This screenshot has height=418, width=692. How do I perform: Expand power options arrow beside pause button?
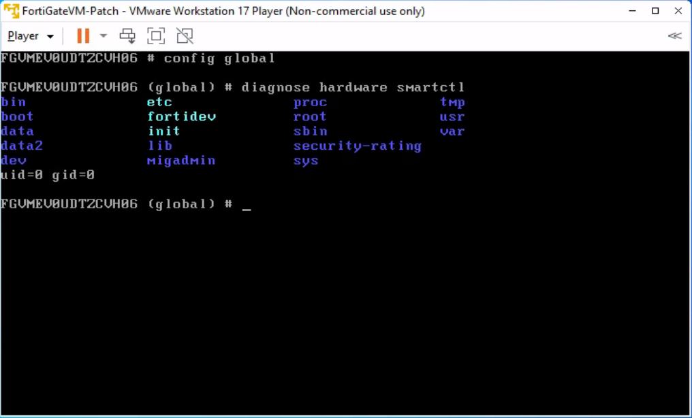(104, 35)
